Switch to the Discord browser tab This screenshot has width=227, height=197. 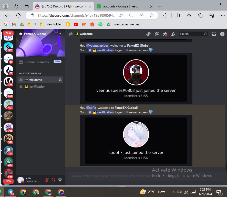tap(63, 6)
